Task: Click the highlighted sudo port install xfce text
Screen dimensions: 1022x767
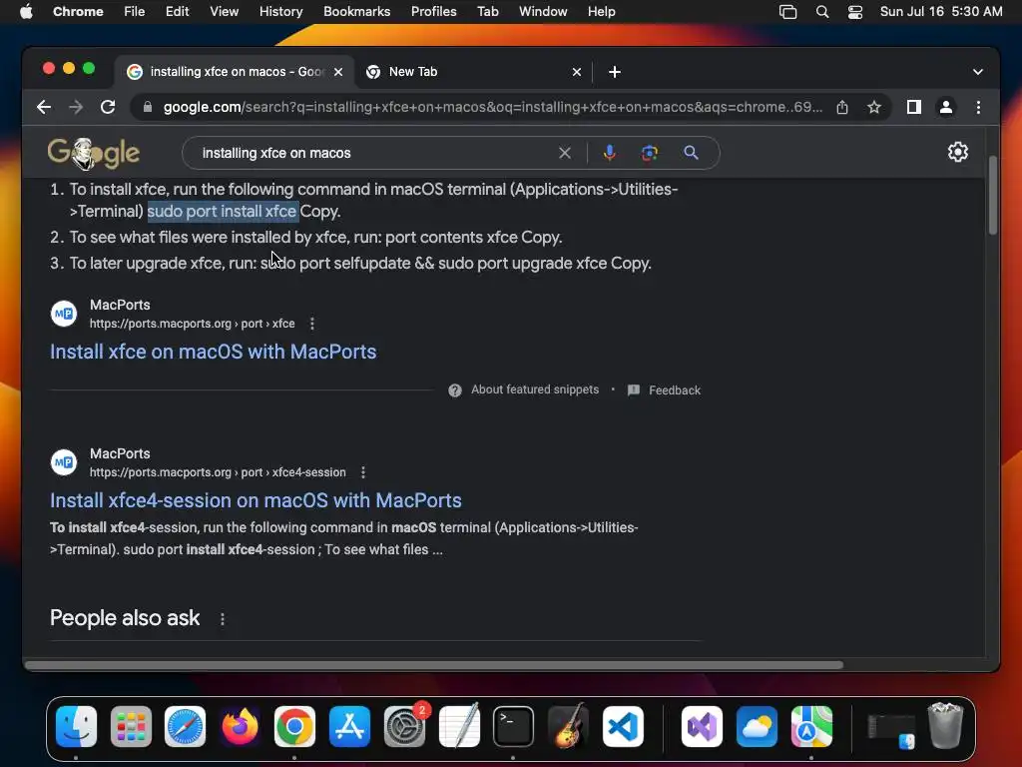Action: pyautogui.click(x=223, y=212)
